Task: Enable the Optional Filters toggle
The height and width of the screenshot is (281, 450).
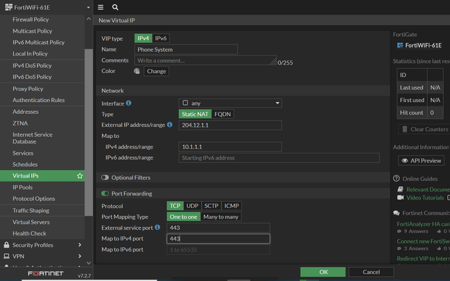Action: coord(105,178)
